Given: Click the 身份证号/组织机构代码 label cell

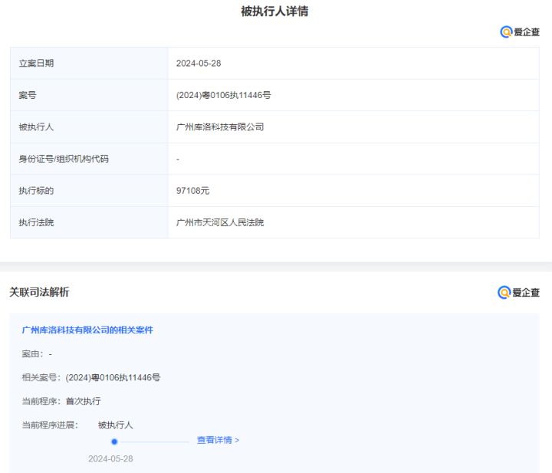Looking at the screenshot, I should tap(64, 159).
